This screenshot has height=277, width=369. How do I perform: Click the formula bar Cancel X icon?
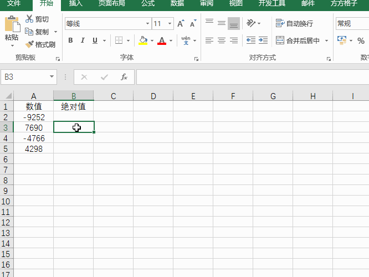tap(84, 77)
